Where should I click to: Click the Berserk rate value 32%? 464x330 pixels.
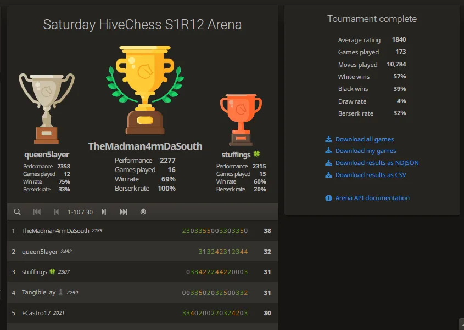point(400,113)
